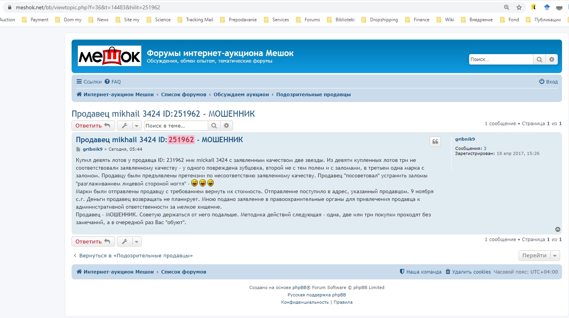The width and height of the screenshot is (569, 318).
Task: Bookmark this page with star icon
Action: [519, 7]
